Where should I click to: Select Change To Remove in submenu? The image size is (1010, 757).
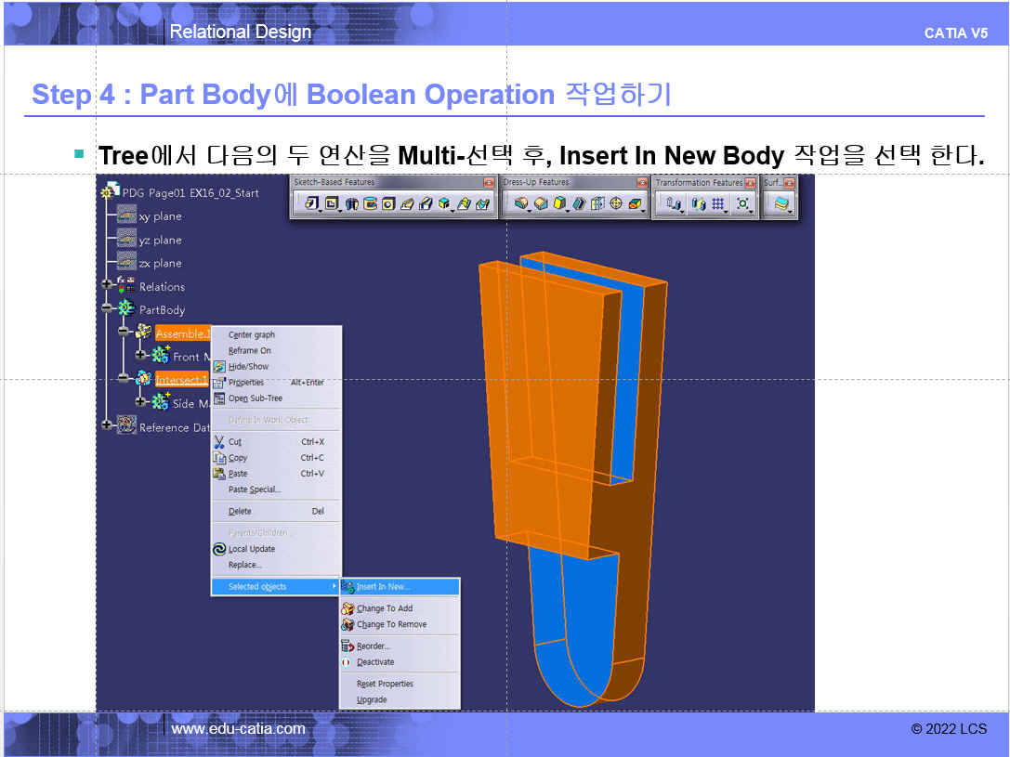(x=391, y=625)
